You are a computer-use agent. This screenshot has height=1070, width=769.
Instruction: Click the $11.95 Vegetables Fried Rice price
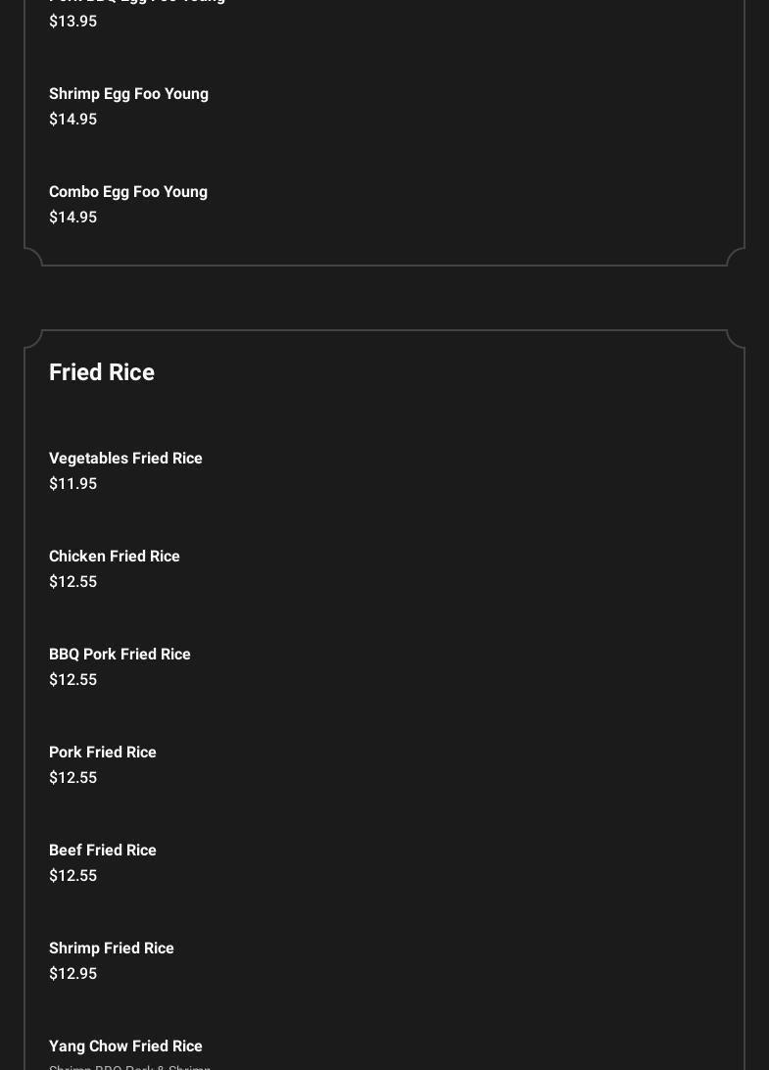coord(72,484)
